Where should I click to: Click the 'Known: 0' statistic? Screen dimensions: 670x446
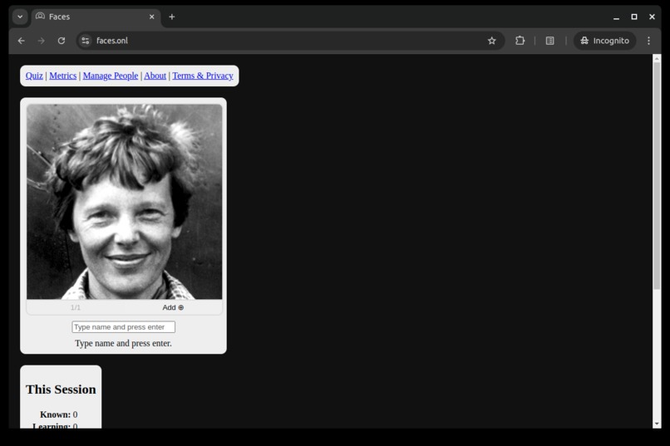tap(58, 414)
